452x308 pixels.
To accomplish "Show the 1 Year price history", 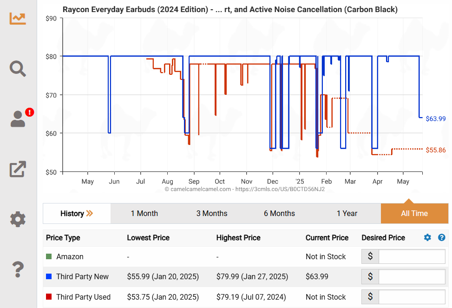I will click(x=347, y=214).
